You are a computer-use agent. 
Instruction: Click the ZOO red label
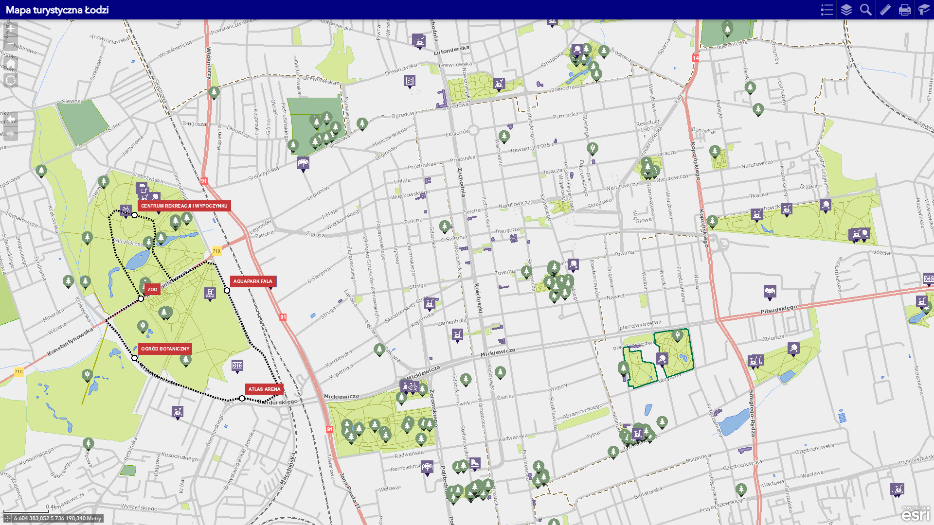[152, 289]
